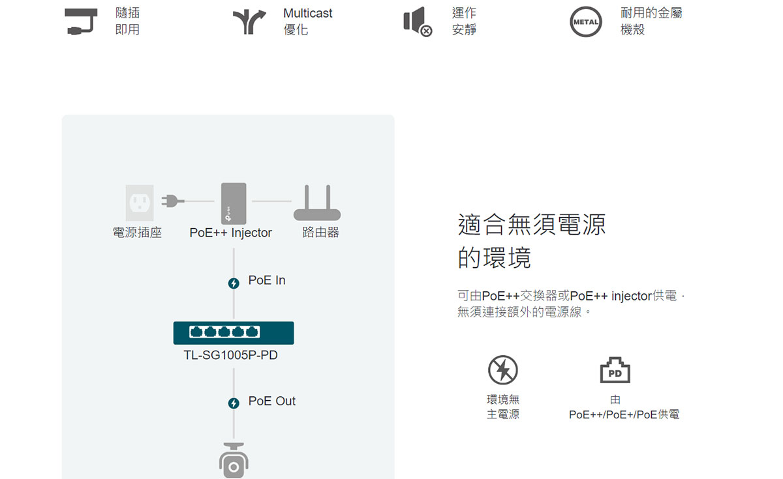The width and height of the screenshot is (783, 479).
Task: Click the '環境無主電源' caption
Action: [503, 407]
